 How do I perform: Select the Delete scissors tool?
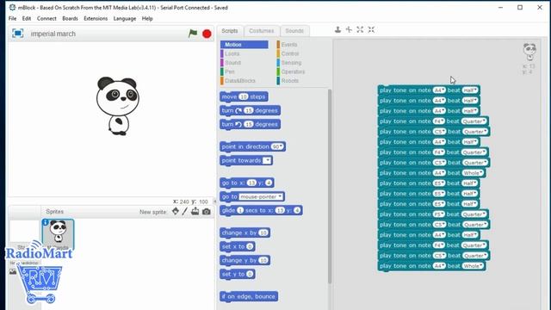tap(349, 29)
